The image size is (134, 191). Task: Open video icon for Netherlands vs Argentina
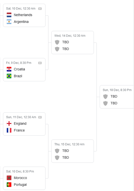(40, 9)
